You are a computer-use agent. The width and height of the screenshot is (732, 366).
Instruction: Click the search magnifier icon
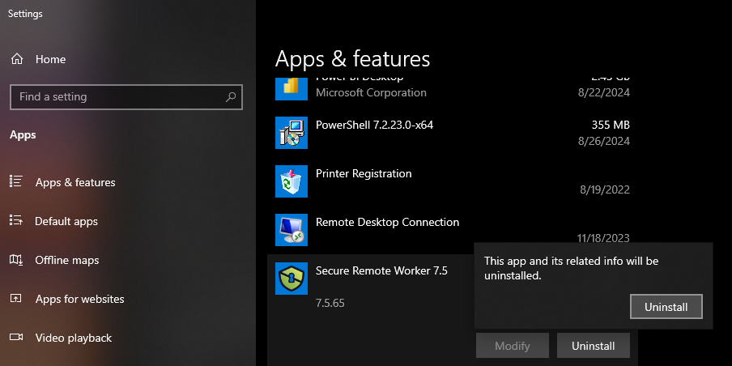(231, 97)
